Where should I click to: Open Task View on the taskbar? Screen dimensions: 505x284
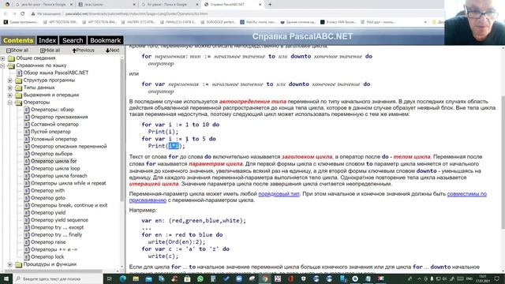(x=110, y=278)
